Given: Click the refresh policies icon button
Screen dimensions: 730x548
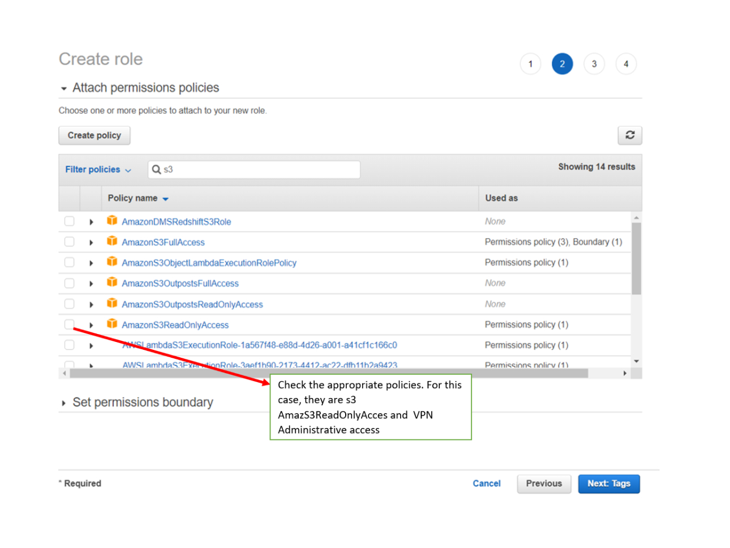Looking at the screenshot, I should point(630,135).
